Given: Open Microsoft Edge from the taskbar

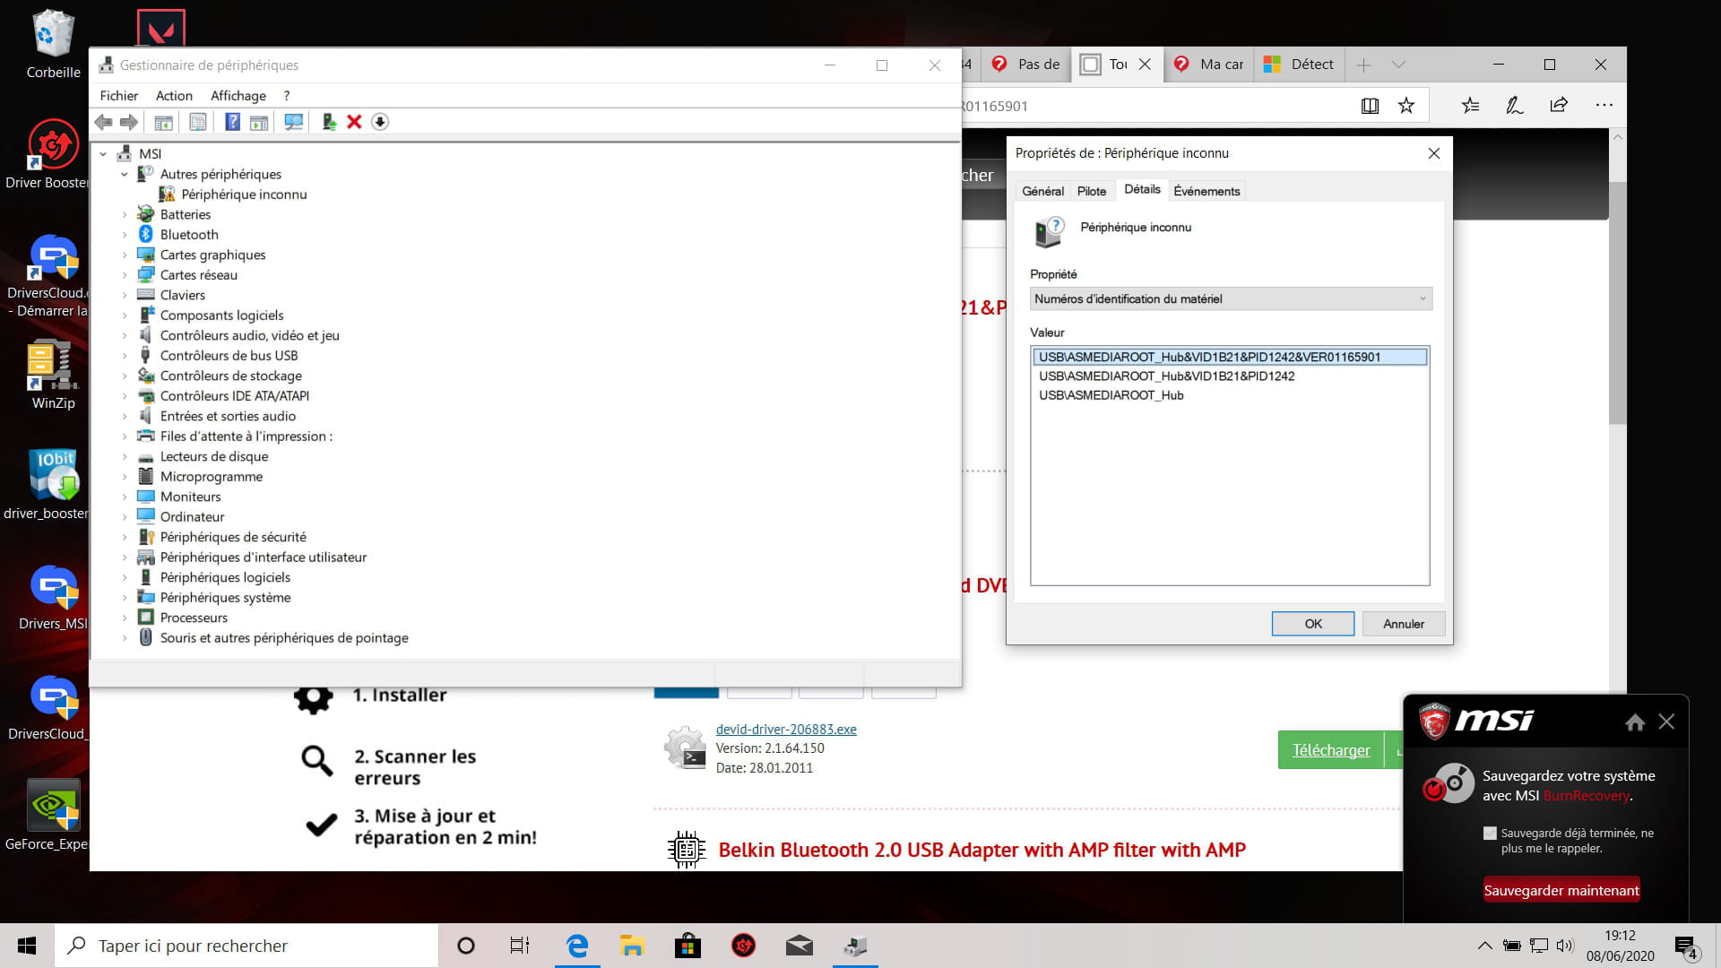Looking at the screenshot, I should point(577,946).
